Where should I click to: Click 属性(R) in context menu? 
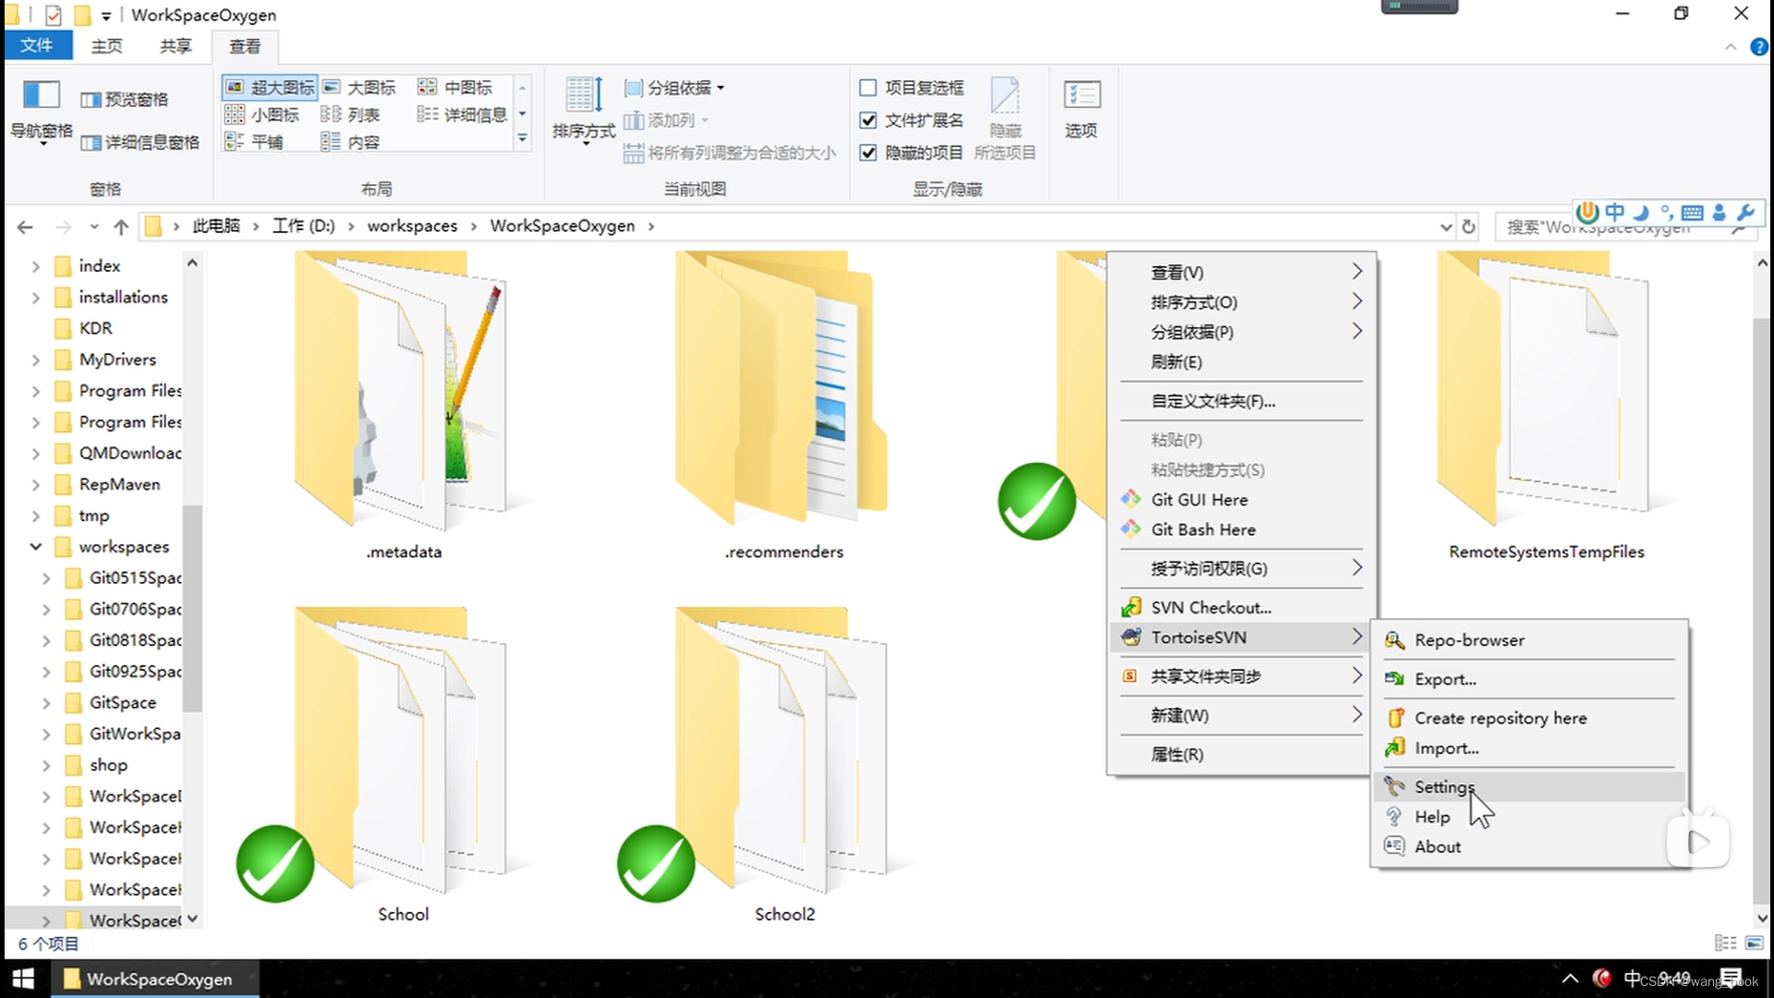[x=1177, y=753]
